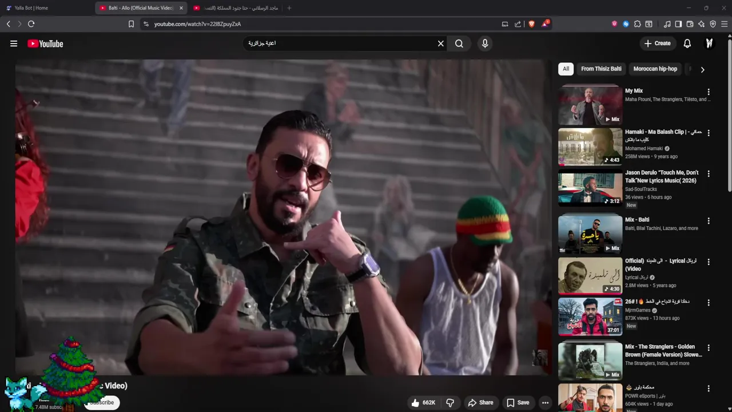Open options for Mix - Balti
This screenshot has height=412, width=732.
709,221
